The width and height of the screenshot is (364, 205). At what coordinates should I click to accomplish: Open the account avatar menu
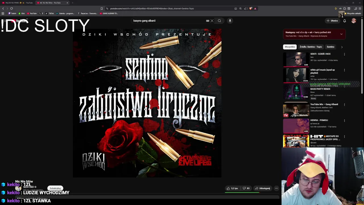(354, 21)
